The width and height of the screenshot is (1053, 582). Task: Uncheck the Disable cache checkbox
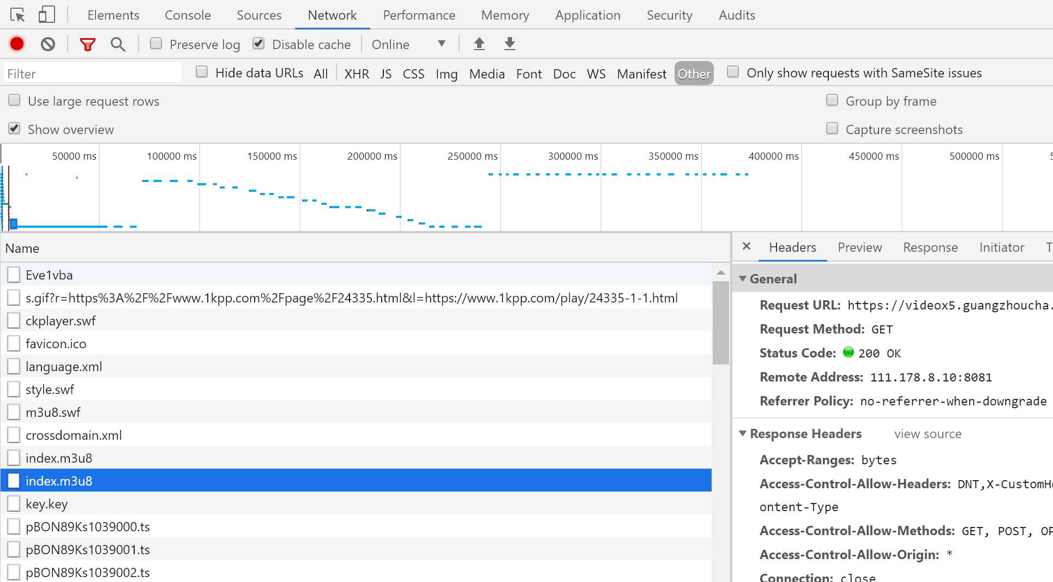[258, 43]
